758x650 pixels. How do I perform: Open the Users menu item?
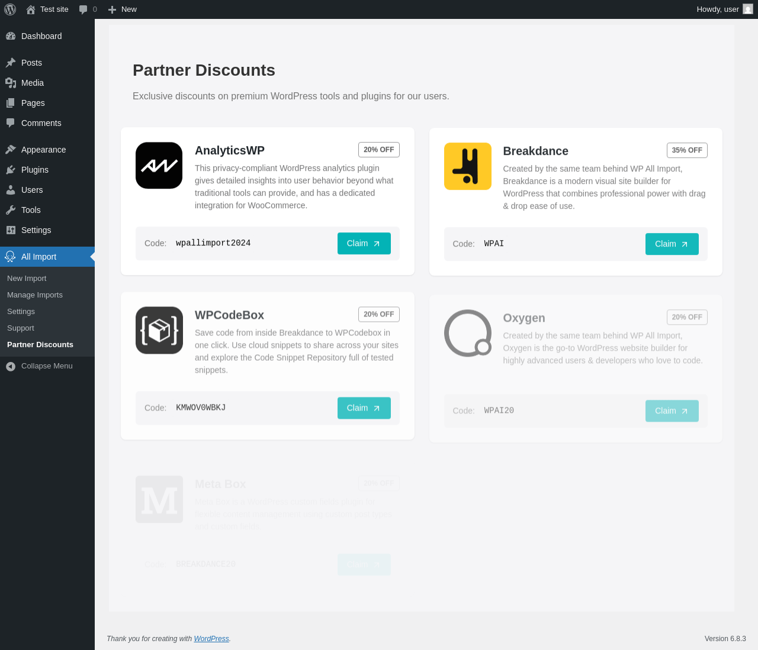tap(47, 190)
